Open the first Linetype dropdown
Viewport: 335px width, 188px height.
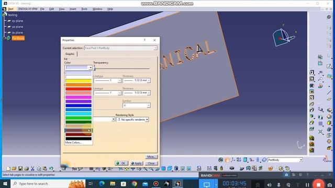(119, 80)
